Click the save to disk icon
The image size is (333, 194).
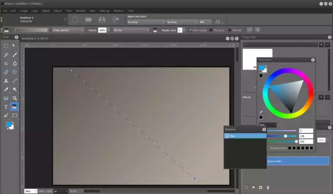(102, 20)
